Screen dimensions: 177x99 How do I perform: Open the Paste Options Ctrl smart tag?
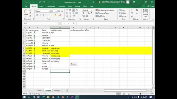[74, 64]
